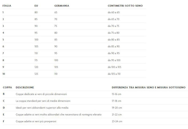Click the GERMANIA column header
The width and height of the screenshot is (188, 129).
point(62,6)
